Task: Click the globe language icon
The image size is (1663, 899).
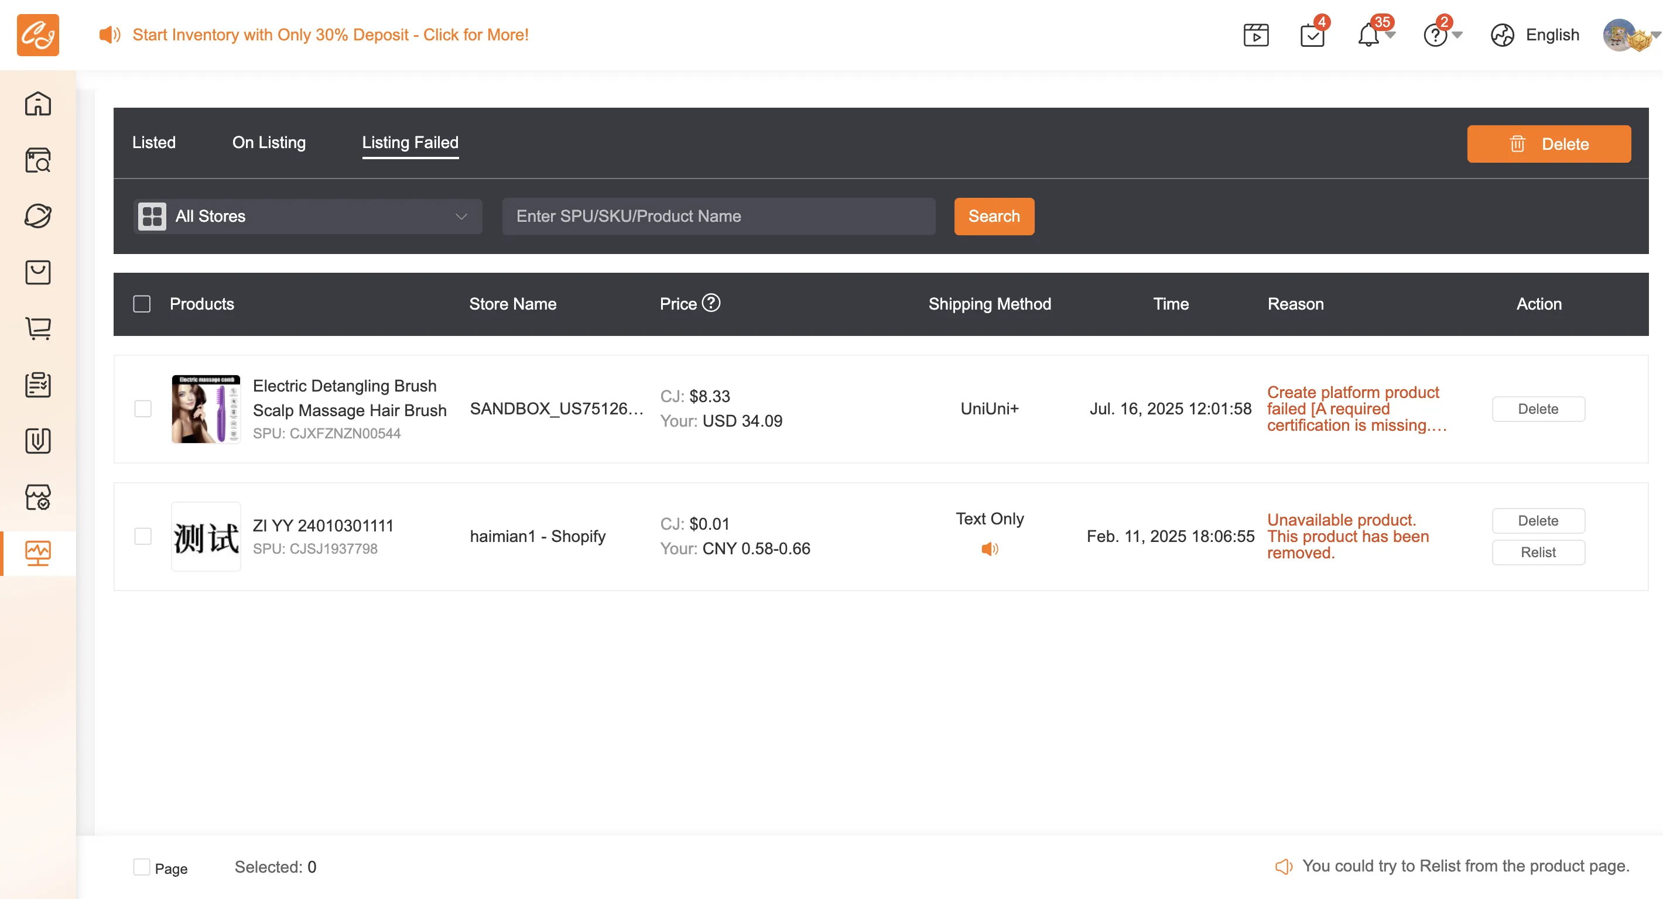Action: click(x=1502, y=35)
